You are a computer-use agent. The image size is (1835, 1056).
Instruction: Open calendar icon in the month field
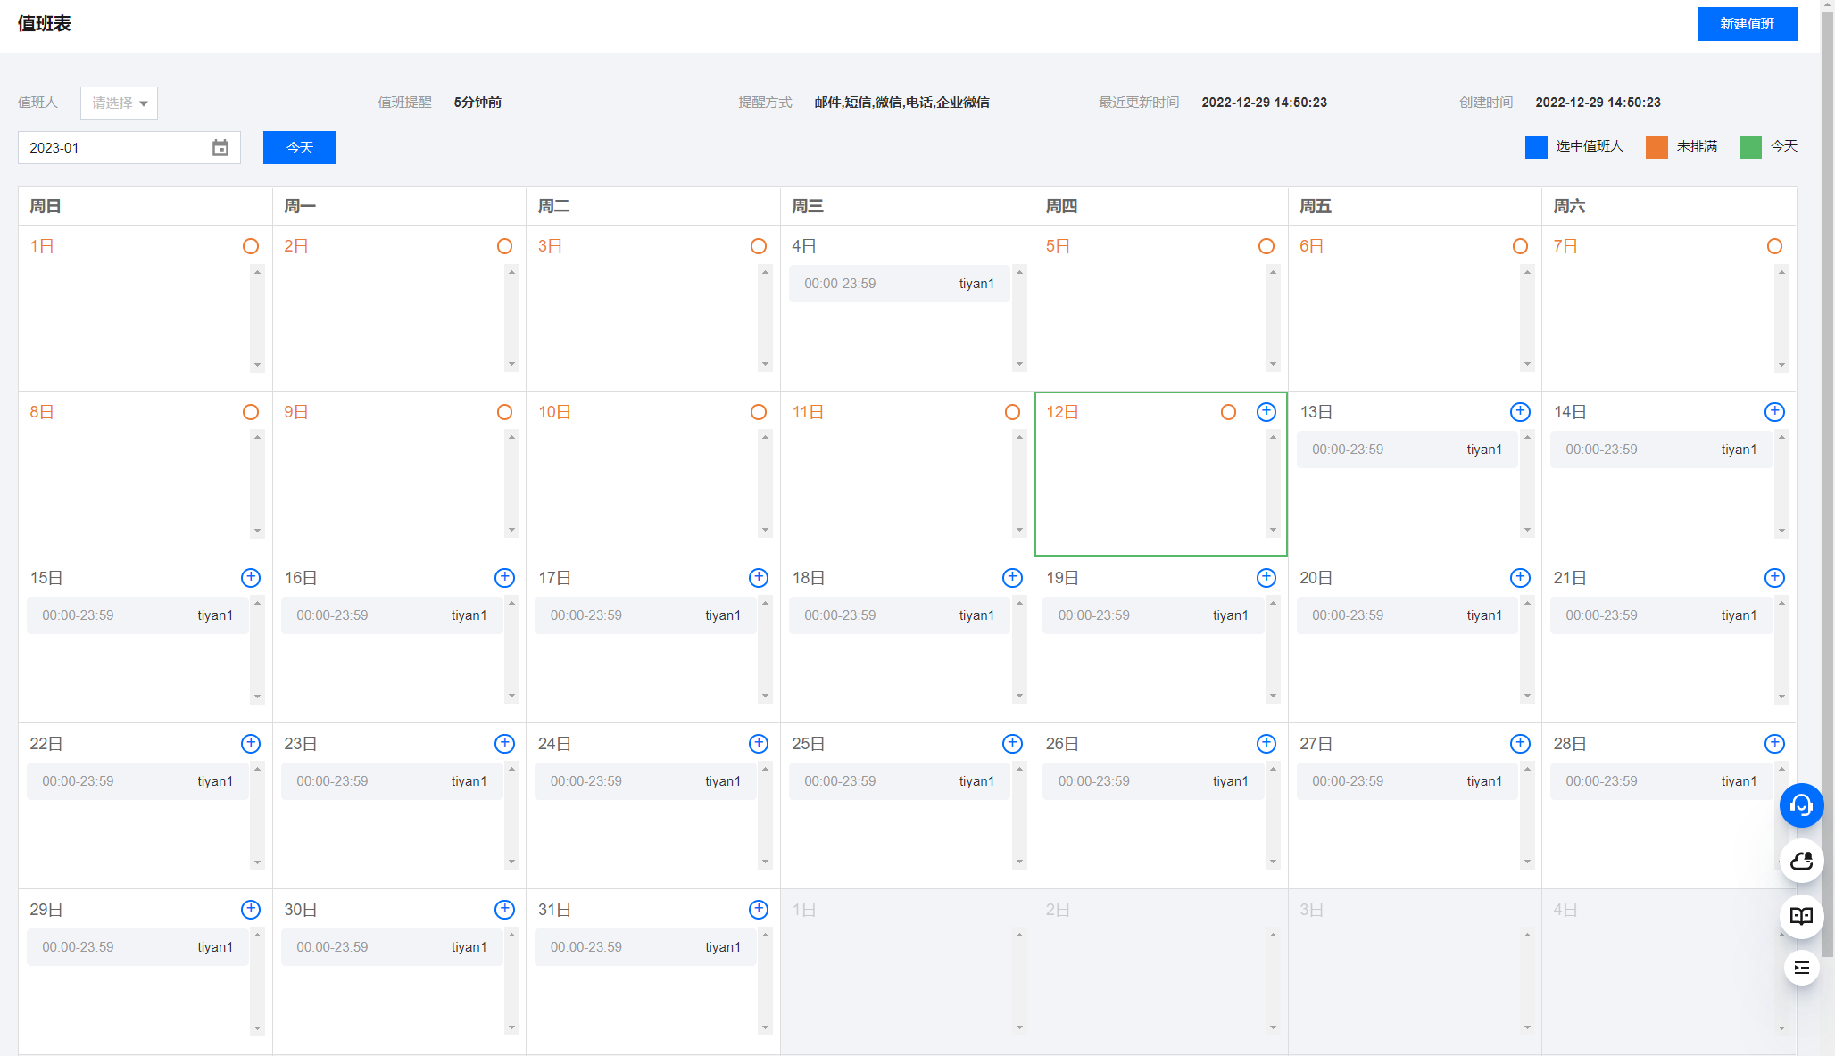[220, 148]
